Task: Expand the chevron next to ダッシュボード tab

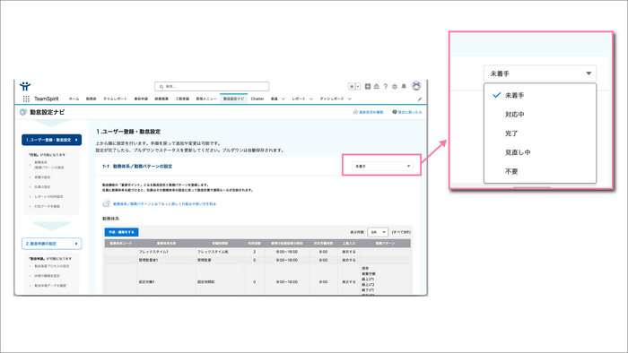Action: pyautogui.click(x=350, y=99)
